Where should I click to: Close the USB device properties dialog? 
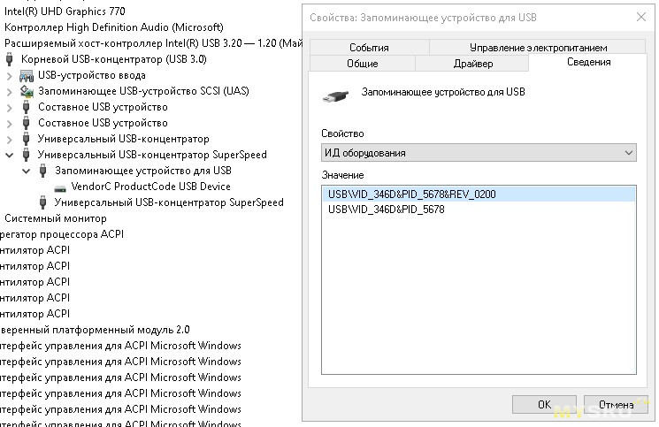click(639, 17)
